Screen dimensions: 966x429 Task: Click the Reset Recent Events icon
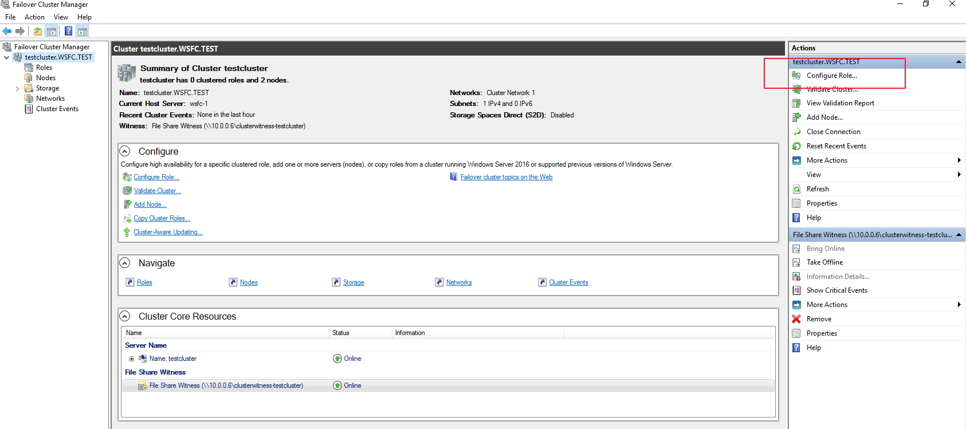point(796,146)
